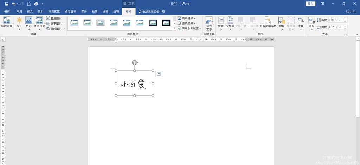Image resolution: width=360 pixels, height=165 pixels.
Task: Switch to Help (說明) tab
Action: coord(116,12)
